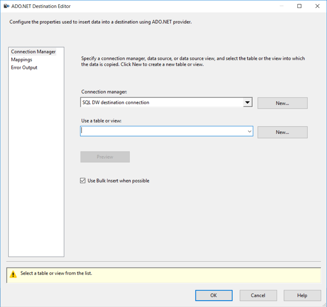This screenshot has width=327, height=307.
Task: Click the warning icon in the message bar
Action: click(13, 274)
